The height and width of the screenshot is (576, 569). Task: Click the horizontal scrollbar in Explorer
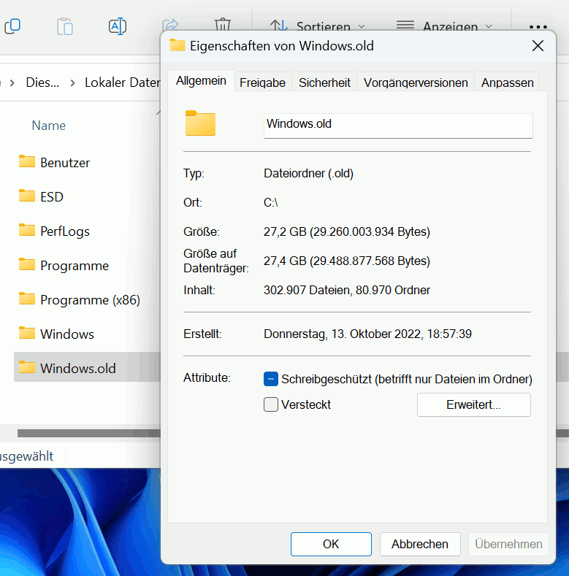coord(88,434)
